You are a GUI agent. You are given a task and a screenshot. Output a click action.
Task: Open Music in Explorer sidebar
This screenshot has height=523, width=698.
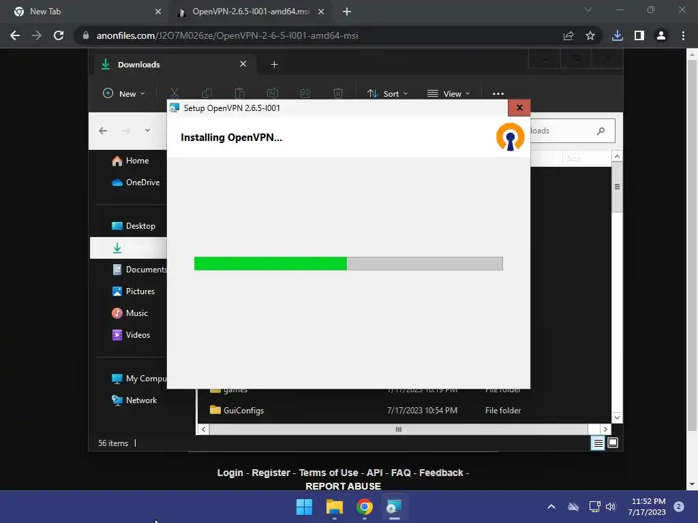click(130, 313)
